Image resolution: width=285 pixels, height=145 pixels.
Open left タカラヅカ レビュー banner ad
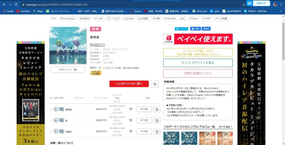pos(31,93)
